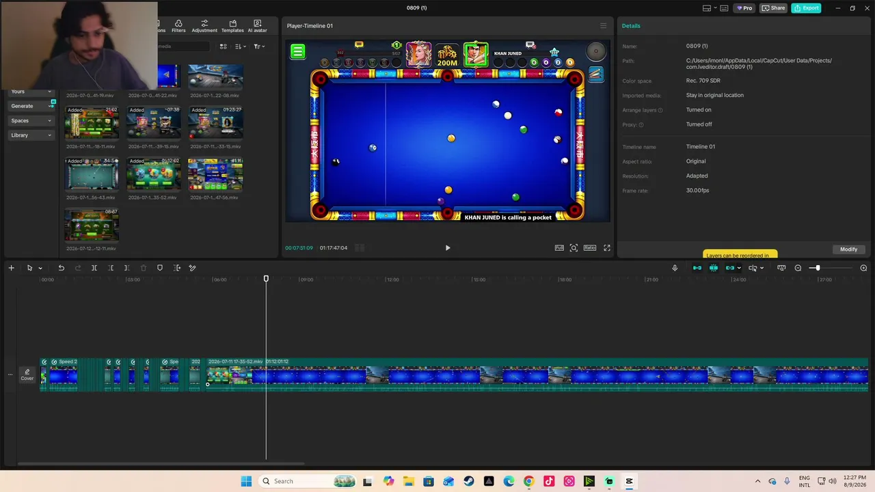Open the Pro upgrade button
875x492 pixels.
(744, 8)
